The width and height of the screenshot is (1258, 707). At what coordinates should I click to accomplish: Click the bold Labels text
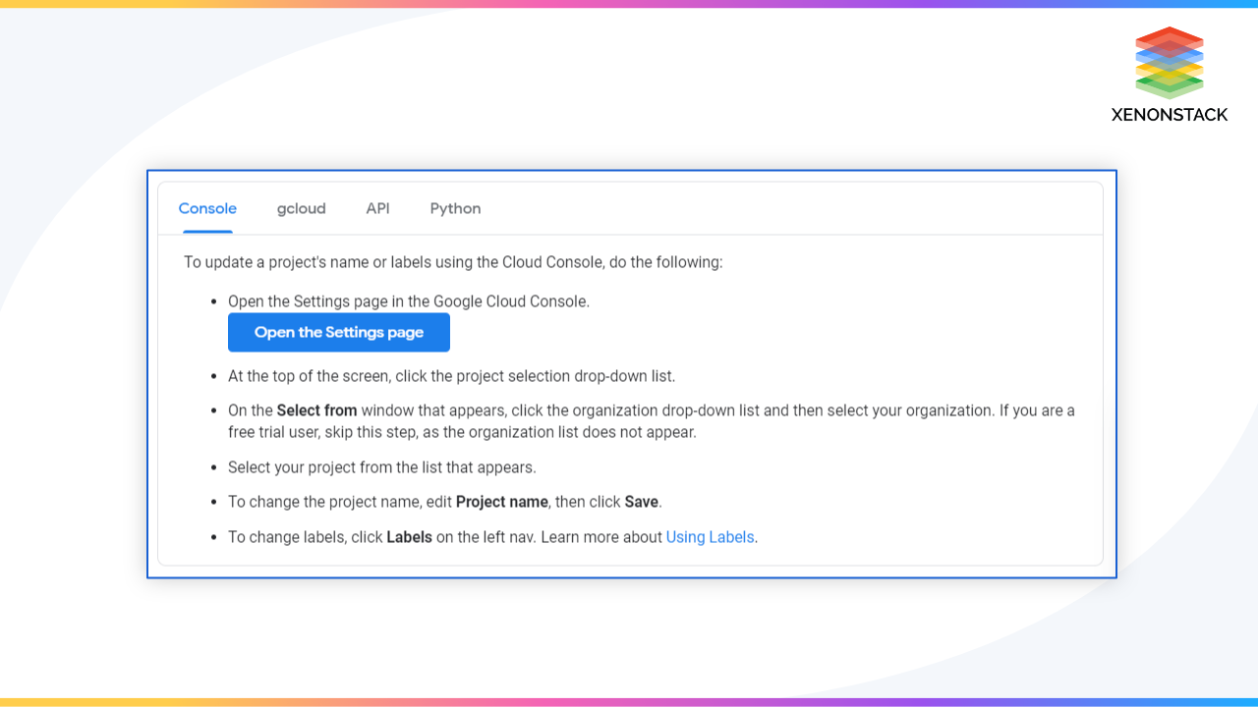[x=409, y=537]
